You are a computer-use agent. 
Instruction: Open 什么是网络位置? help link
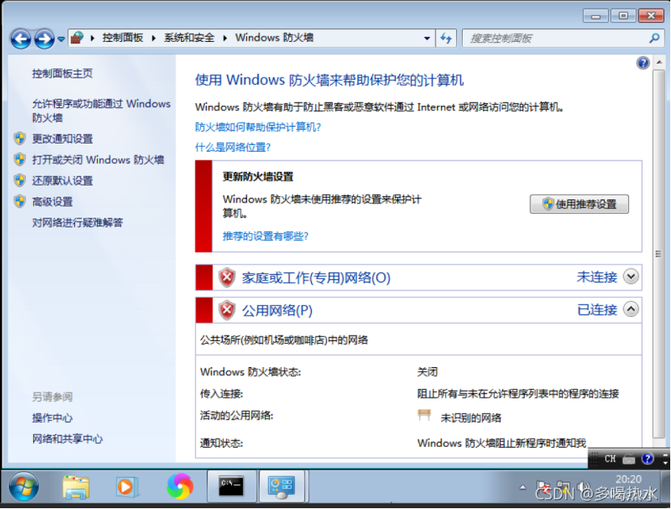(x=233, y=148)
